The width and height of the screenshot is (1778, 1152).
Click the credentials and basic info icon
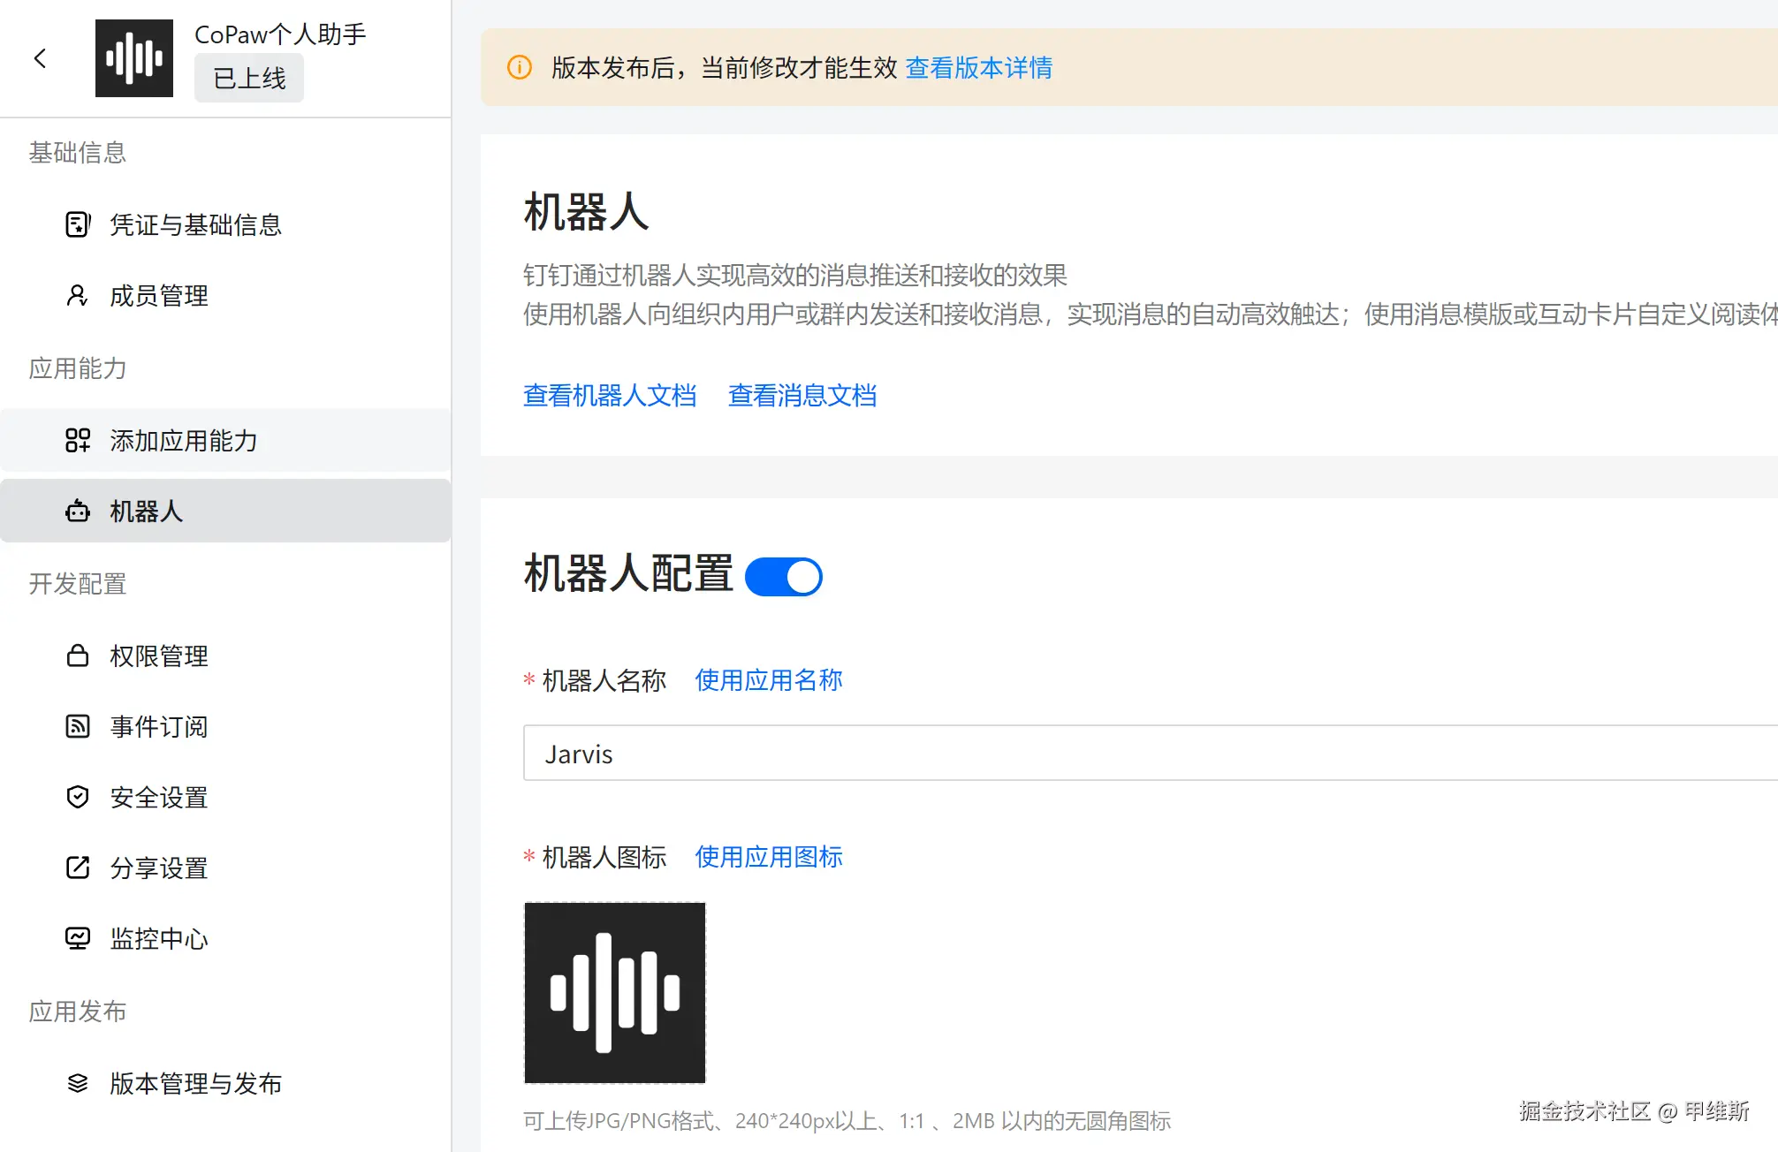tap(78, 224)
